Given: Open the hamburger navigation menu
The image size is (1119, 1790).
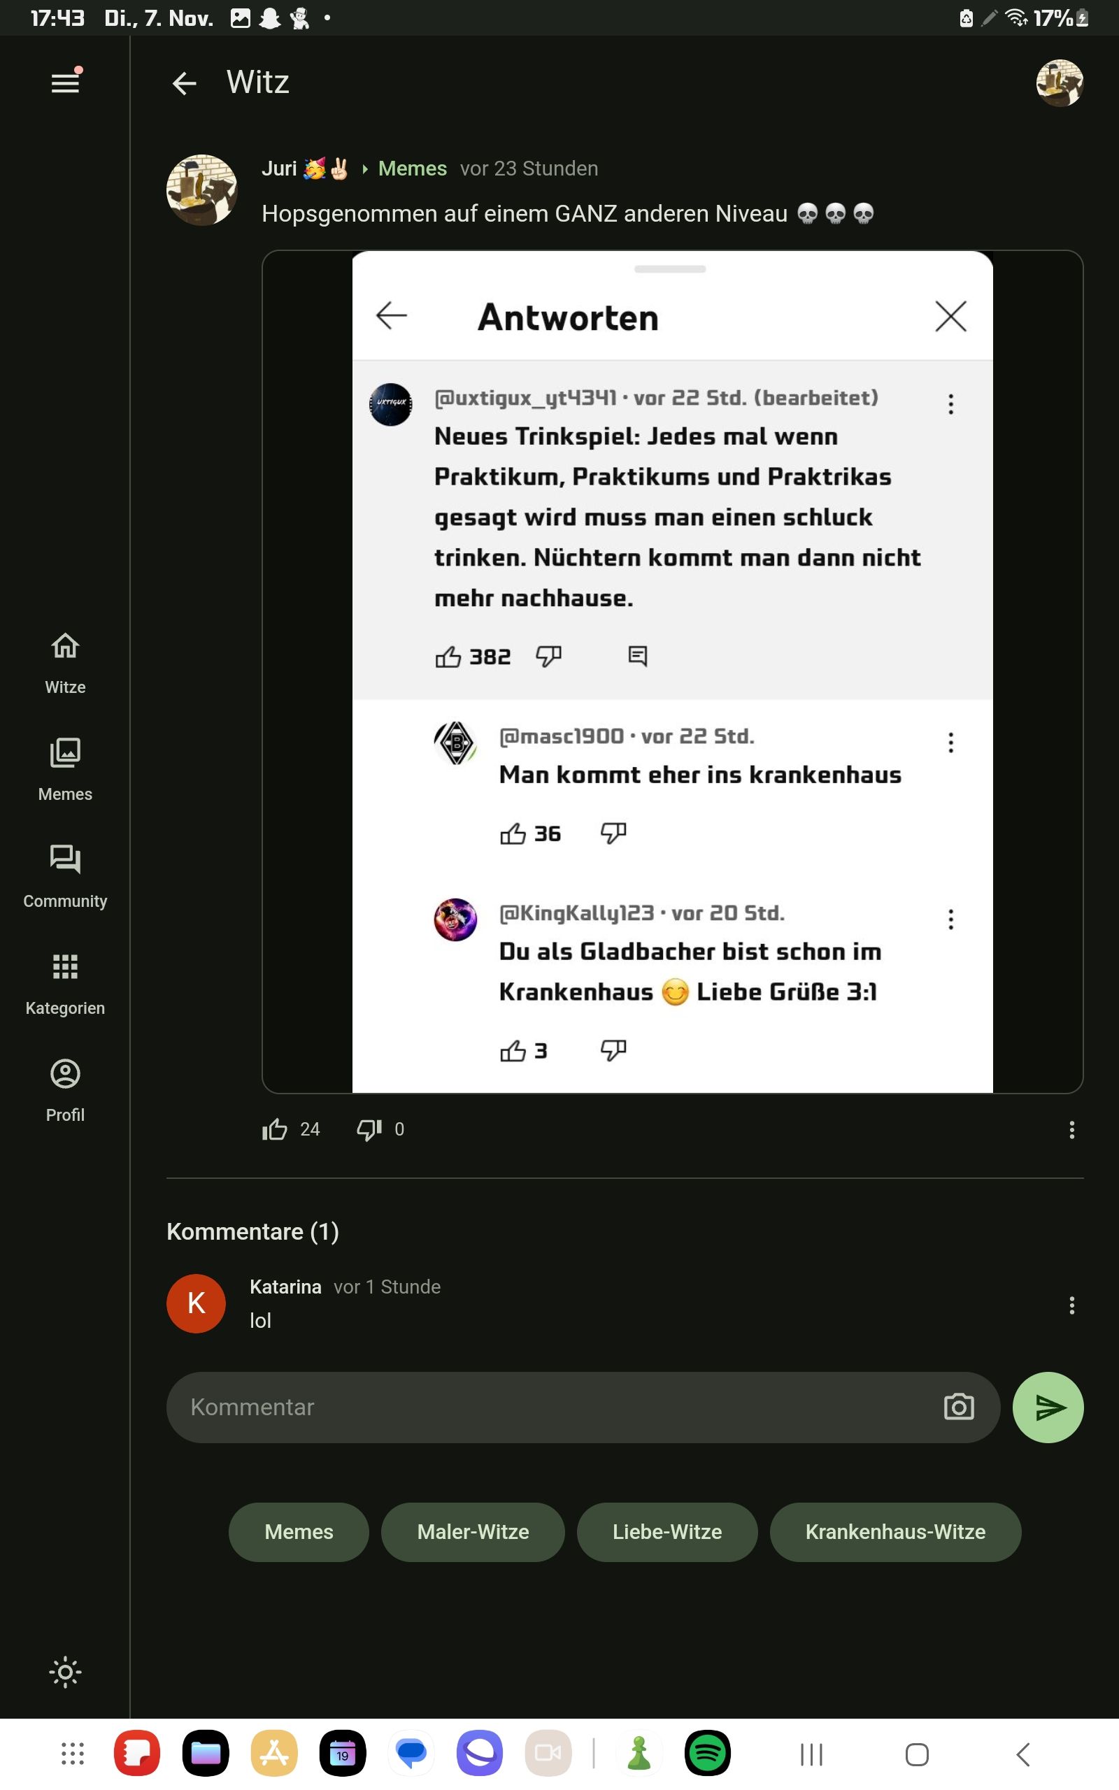Looking at the screenshot, I should pos(65,82).
